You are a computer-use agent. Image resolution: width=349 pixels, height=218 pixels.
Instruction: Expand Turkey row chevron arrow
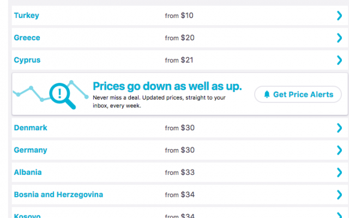click(340, 16)
